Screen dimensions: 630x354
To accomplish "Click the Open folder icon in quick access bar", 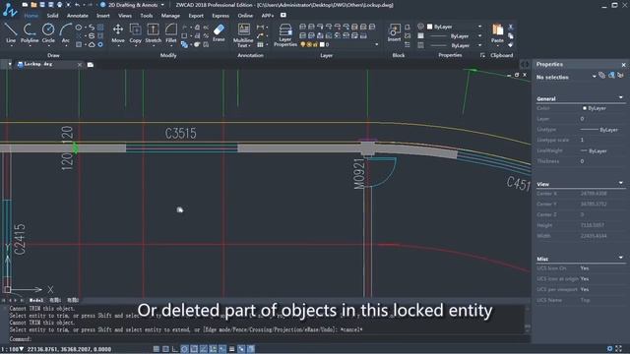I will [x=33, y=5].
